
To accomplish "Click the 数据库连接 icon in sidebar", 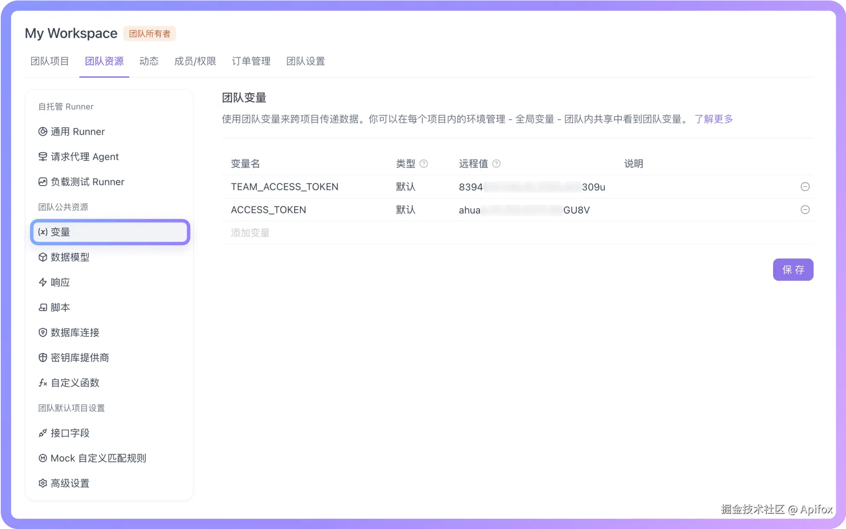I will pos(43,332).
